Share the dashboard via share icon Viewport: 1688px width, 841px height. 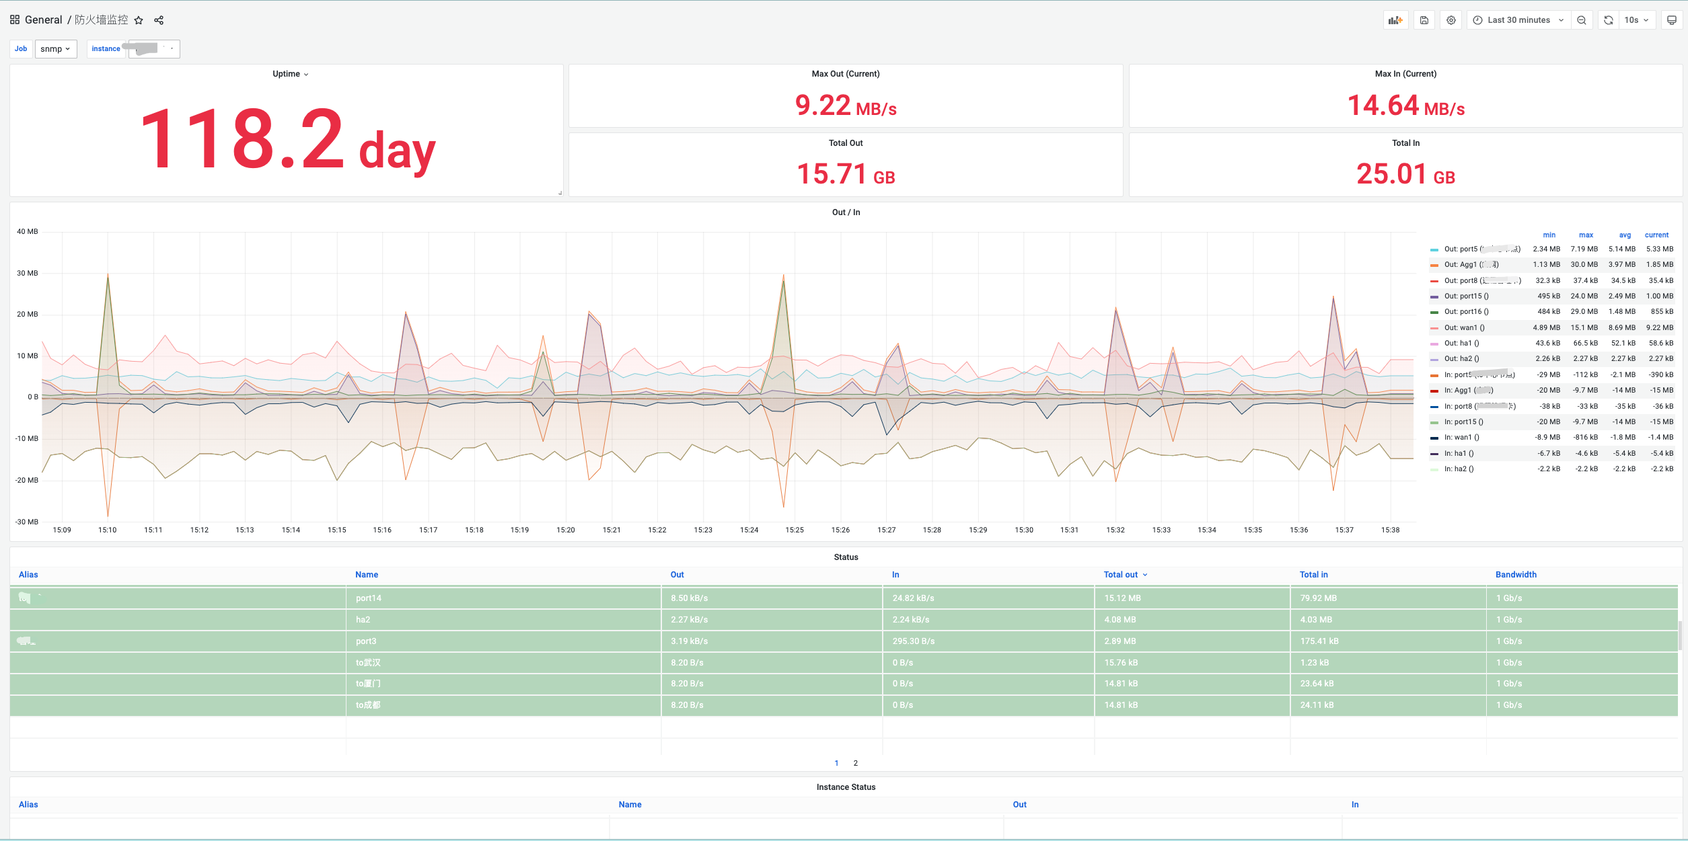click(159, 20)
